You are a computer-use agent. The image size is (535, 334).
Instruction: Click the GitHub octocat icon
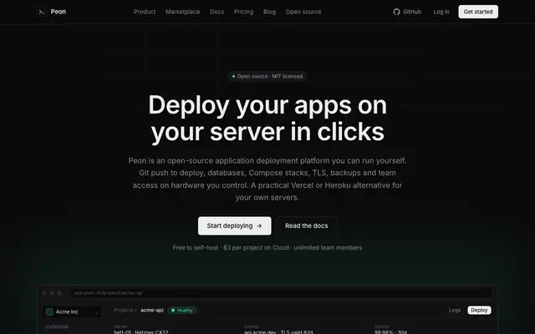396,12
